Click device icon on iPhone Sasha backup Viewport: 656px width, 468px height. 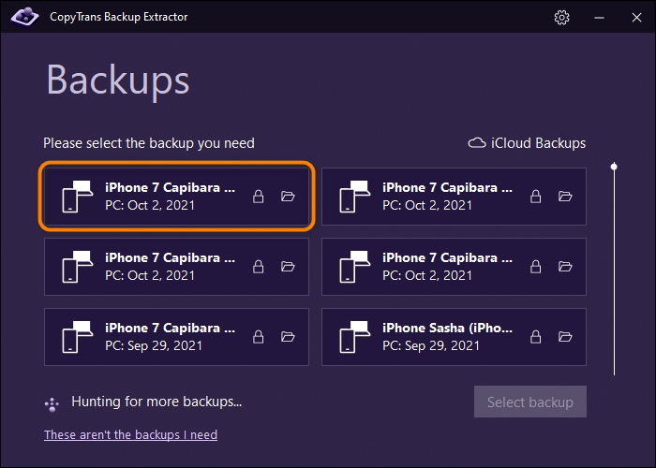[355, 337]
